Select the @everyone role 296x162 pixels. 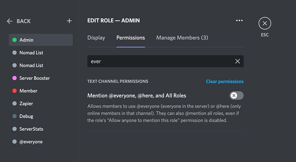tap(31, 142)
